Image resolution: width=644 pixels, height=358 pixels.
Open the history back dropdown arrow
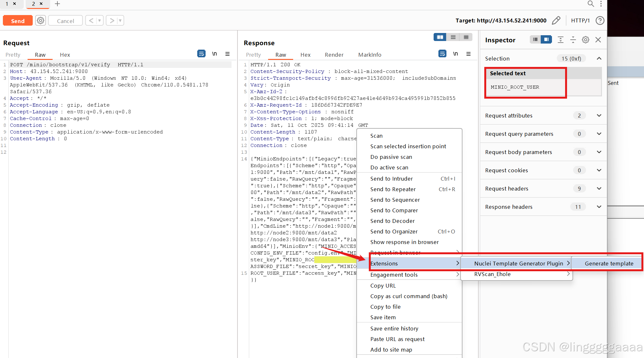pos(99,21)
